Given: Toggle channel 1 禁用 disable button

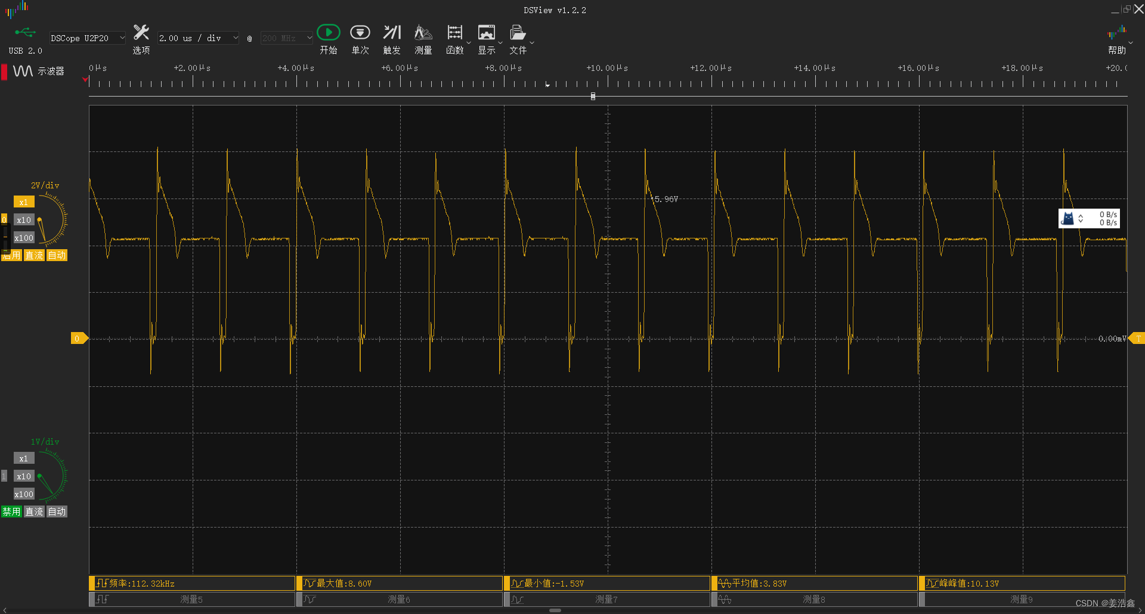Looking at the screenshot, I should pos(11,511).
